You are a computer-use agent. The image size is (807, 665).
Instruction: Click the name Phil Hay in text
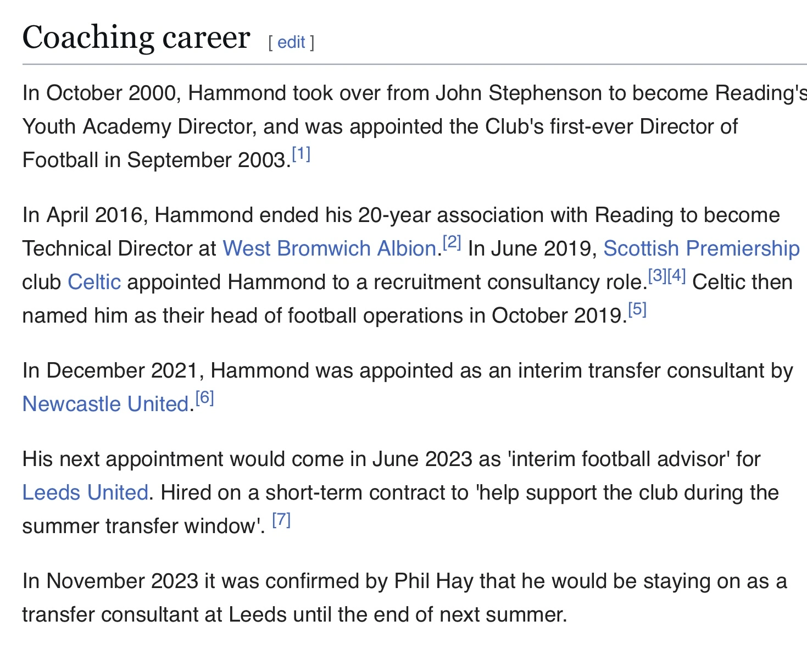[433, 581]
